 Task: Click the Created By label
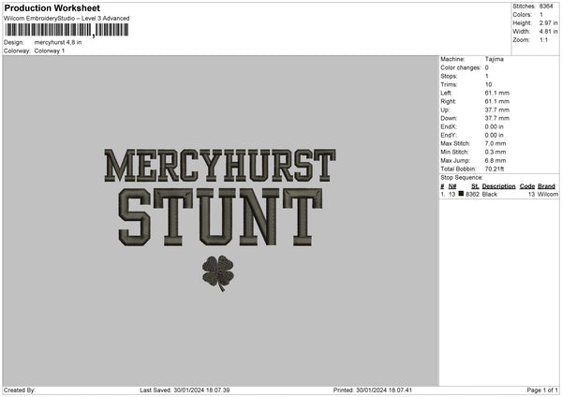(x=20, y=390)
